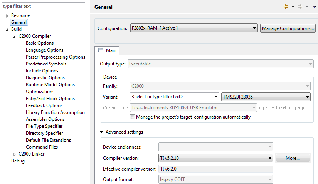Collapse the C2000 Compiler node
Screen dimensions: 318x184
coord(15,36)
